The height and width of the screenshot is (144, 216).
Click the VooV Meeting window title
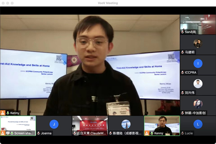pos(108,3)
